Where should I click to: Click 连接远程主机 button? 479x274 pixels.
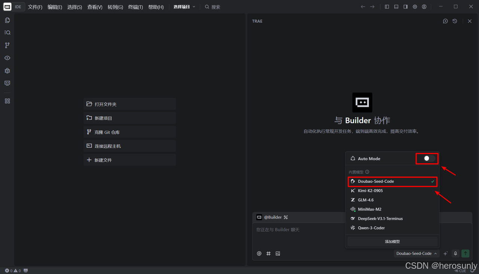click(x=129, y=146)
